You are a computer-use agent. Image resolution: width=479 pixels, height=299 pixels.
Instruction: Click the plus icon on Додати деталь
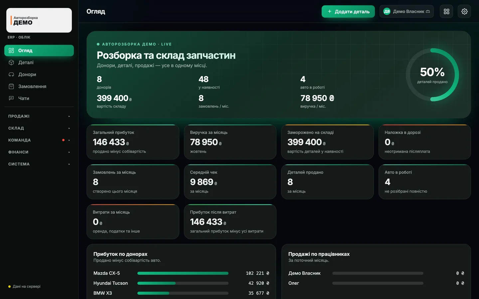[330, 11]
